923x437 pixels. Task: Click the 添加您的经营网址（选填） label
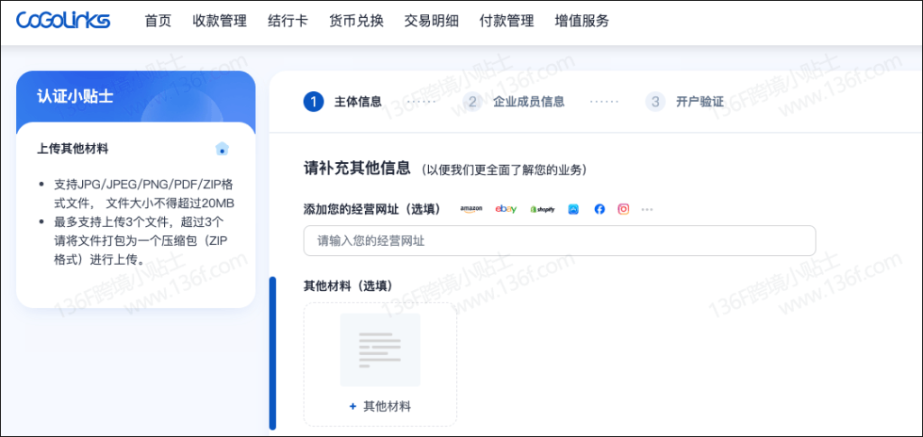[x=372, y=209]
